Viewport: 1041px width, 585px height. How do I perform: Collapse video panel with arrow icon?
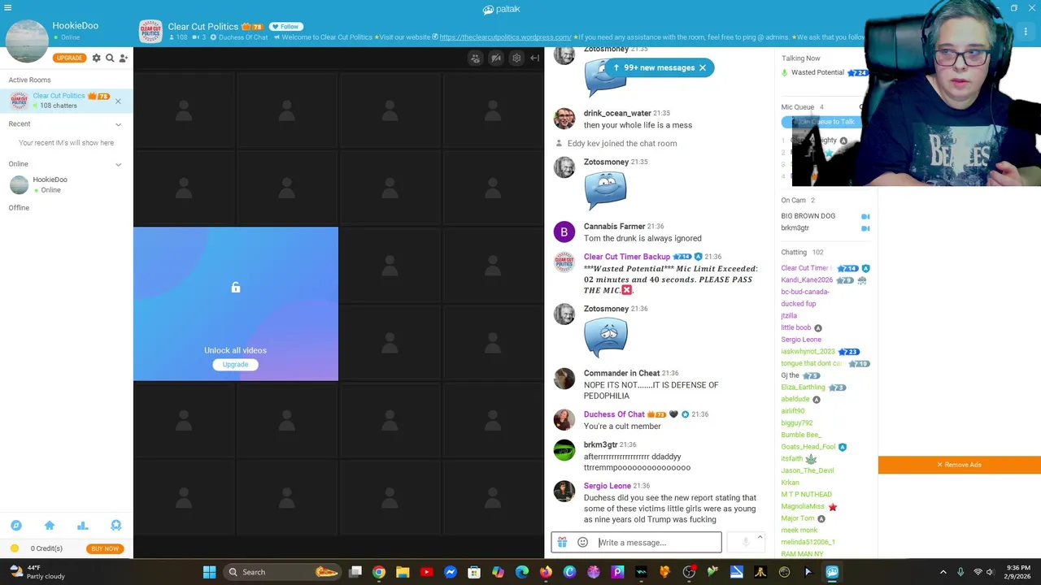(534, 58)
